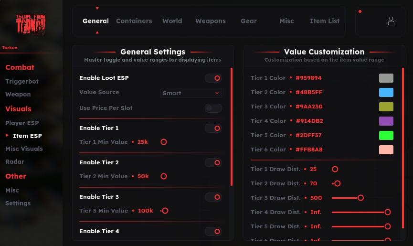This screenshot has height=246, width=413.
Task: Click the Tier 3 Draw Dist. slider handle
Action: click(x=360, y=198)
